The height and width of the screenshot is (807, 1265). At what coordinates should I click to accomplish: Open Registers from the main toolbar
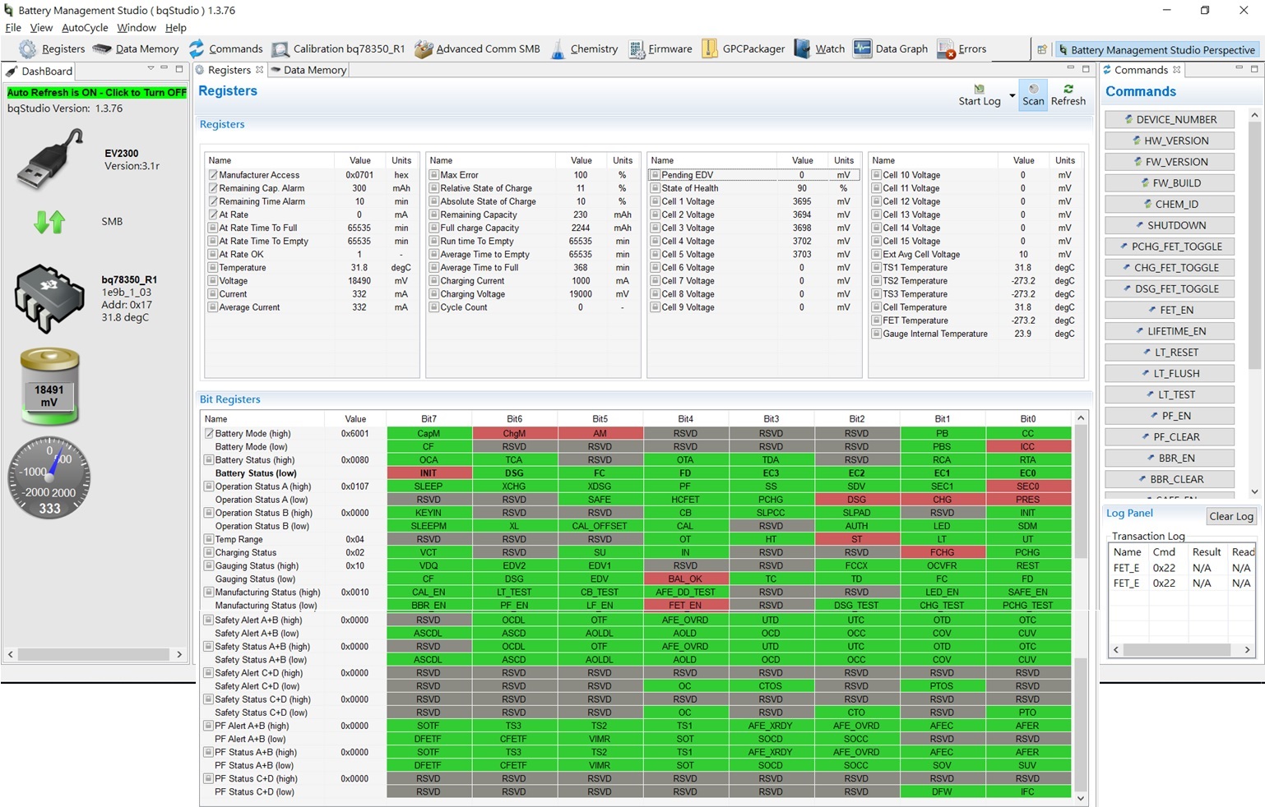(x=52, y=49)
